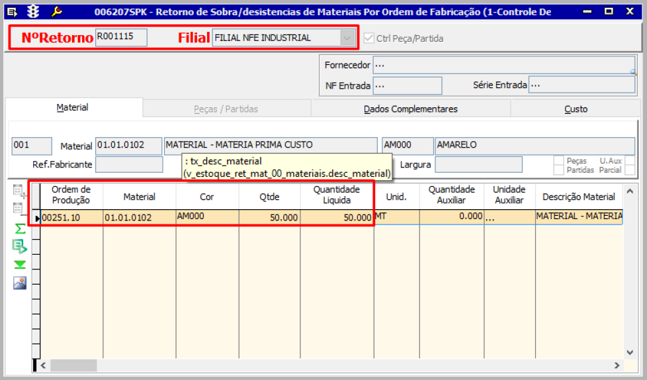Toggle the U.Aux checkbox
The image size is (647, 380).
pos(630,160)
